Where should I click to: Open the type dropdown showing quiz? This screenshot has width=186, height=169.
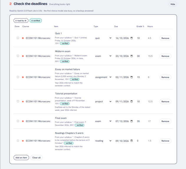tap(103, 38)
